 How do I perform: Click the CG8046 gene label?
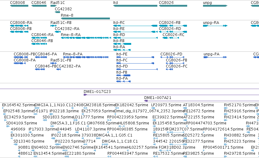click(x=39, y=3)
